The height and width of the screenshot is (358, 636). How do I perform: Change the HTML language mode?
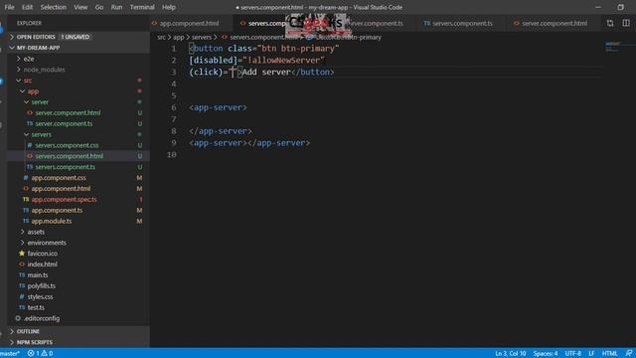(x=609, y=354)
